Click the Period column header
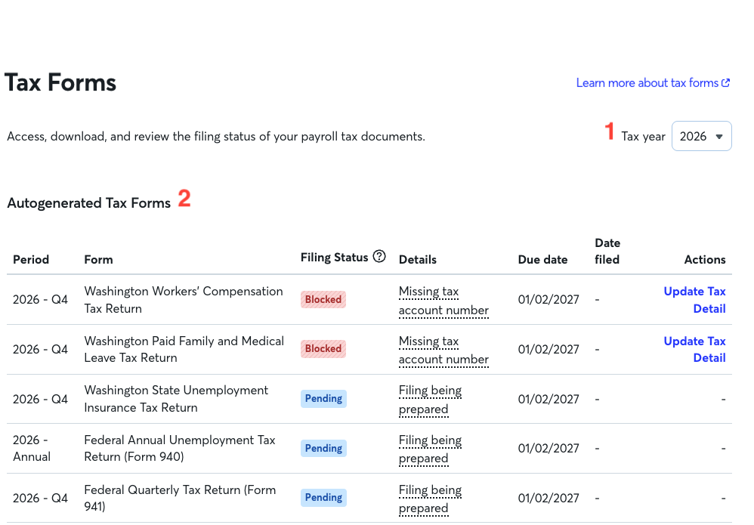754x525 pixels. [31, 260]
